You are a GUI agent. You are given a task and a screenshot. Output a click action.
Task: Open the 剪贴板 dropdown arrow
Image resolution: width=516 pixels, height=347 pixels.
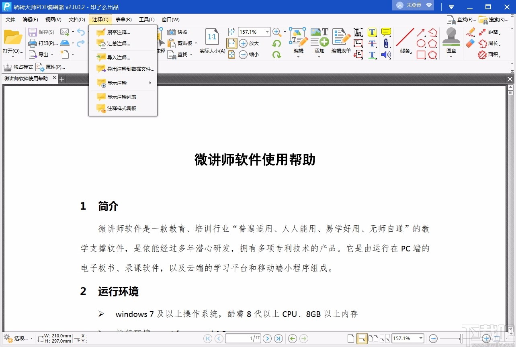[196, 43]
